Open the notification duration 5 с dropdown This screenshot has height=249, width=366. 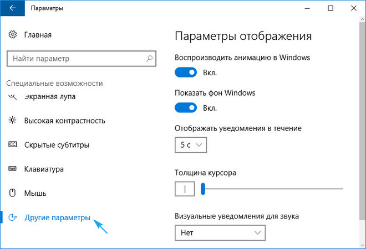coord(191,145)
